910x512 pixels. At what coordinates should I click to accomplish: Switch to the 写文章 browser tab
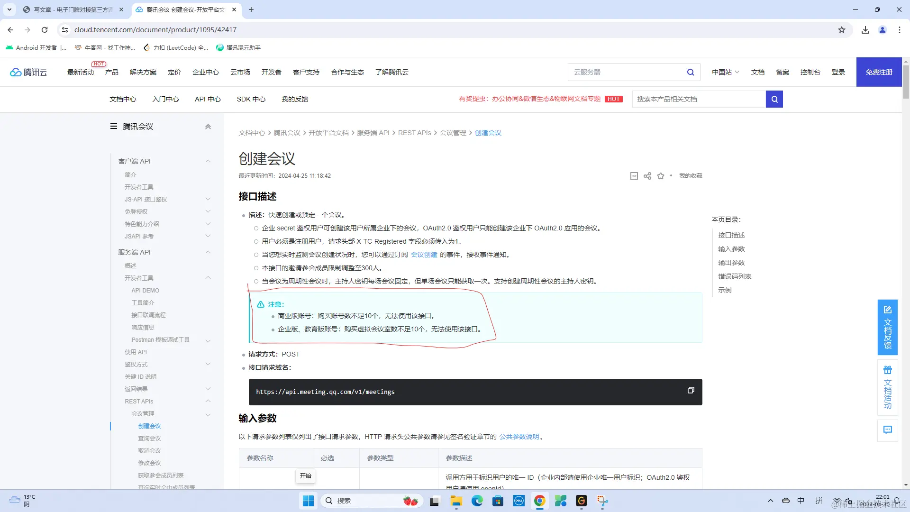point(73,9)
